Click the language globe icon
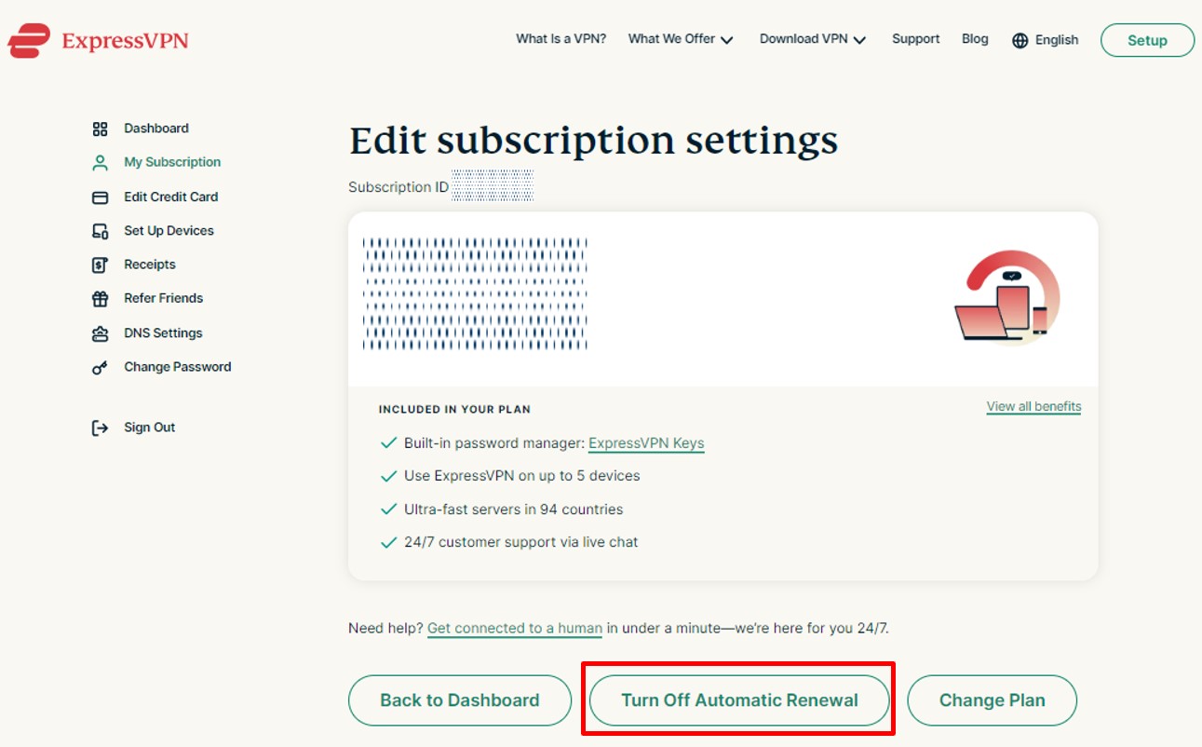 [1020, 40]
